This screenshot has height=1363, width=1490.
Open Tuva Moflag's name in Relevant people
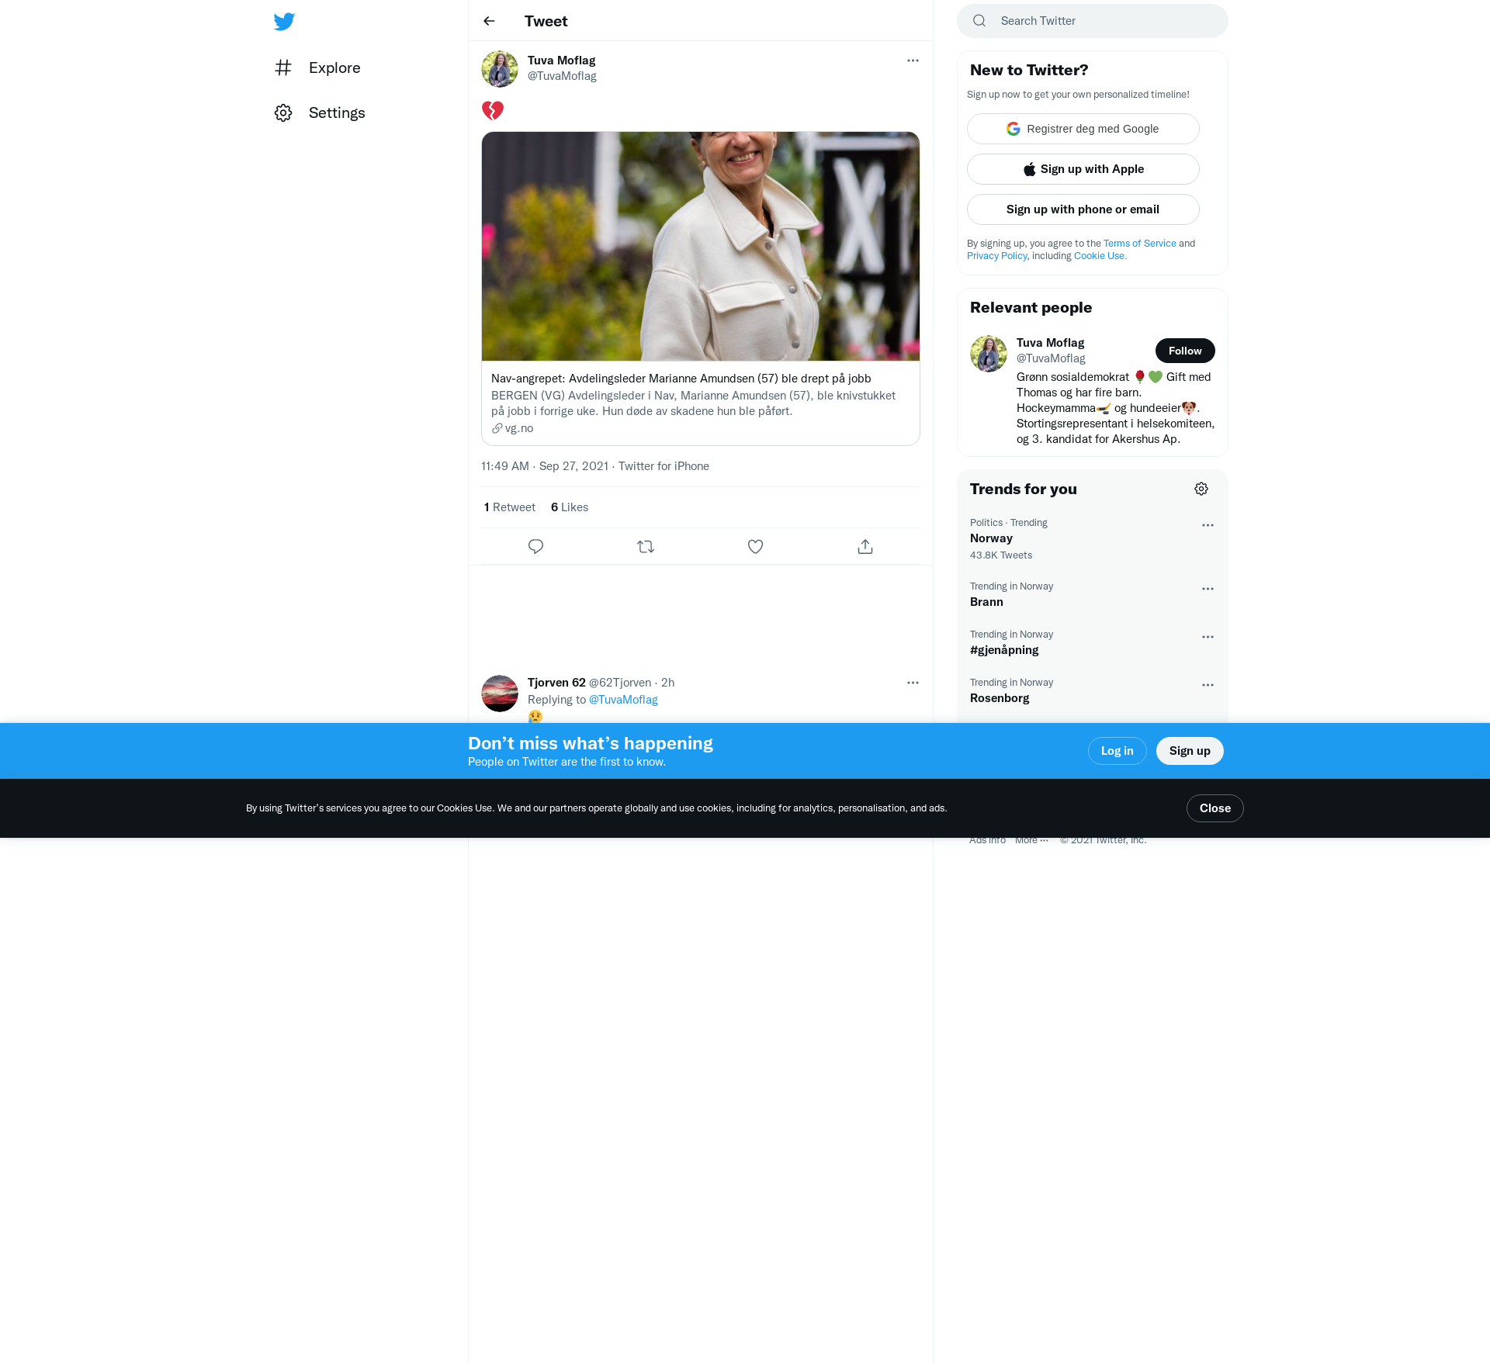tap(1051, 343)
